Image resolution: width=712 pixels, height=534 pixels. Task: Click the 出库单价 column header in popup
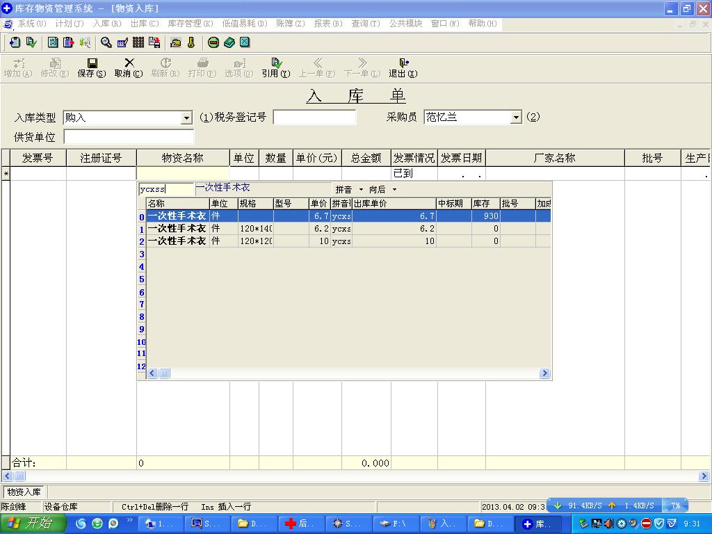(x=394, y=204)
